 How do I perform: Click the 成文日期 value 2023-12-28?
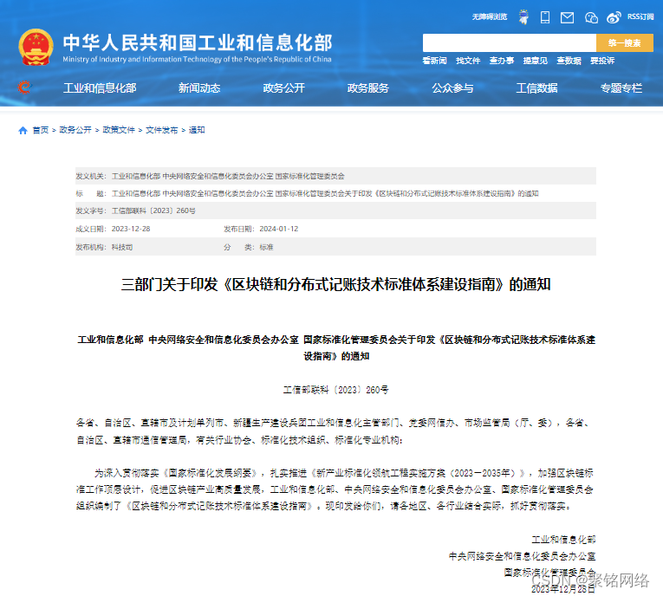coord(131,229)
